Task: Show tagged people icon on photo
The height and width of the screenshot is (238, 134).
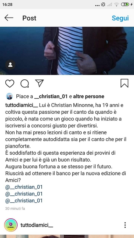Action: pyautogui.click(x=10, y=65)
